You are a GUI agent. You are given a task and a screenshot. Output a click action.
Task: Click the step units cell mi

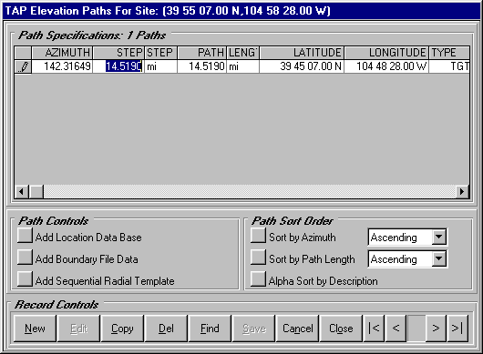[x=160, y=66]
